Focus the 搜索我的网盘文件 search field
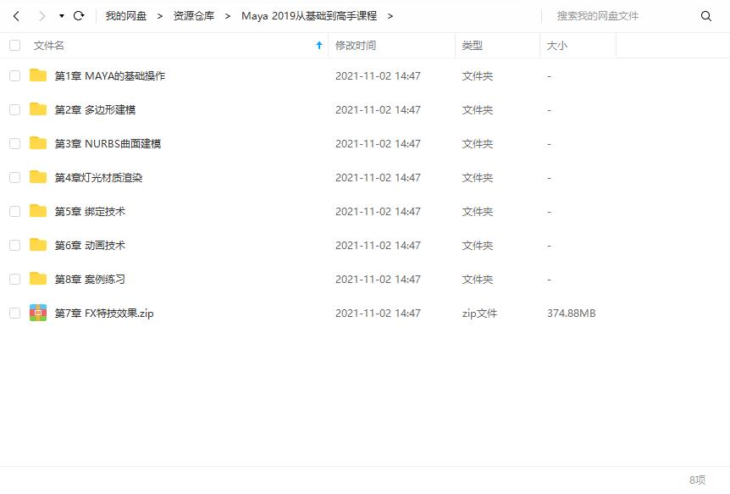730x494 pixels. tap(624, 16)
